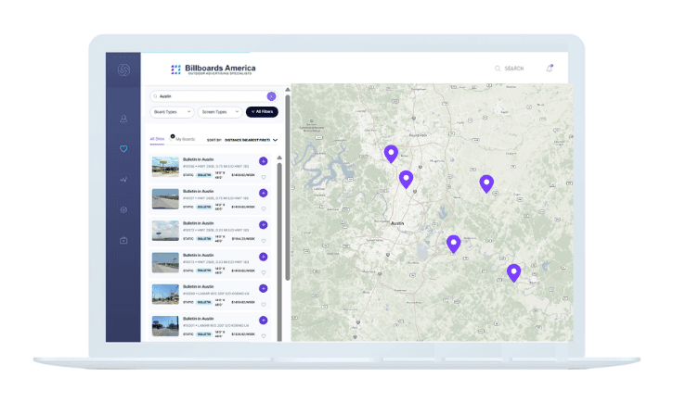Open the analytics chart sidebar icon
This screenshot has height=403, width=673.
point(123,180)
